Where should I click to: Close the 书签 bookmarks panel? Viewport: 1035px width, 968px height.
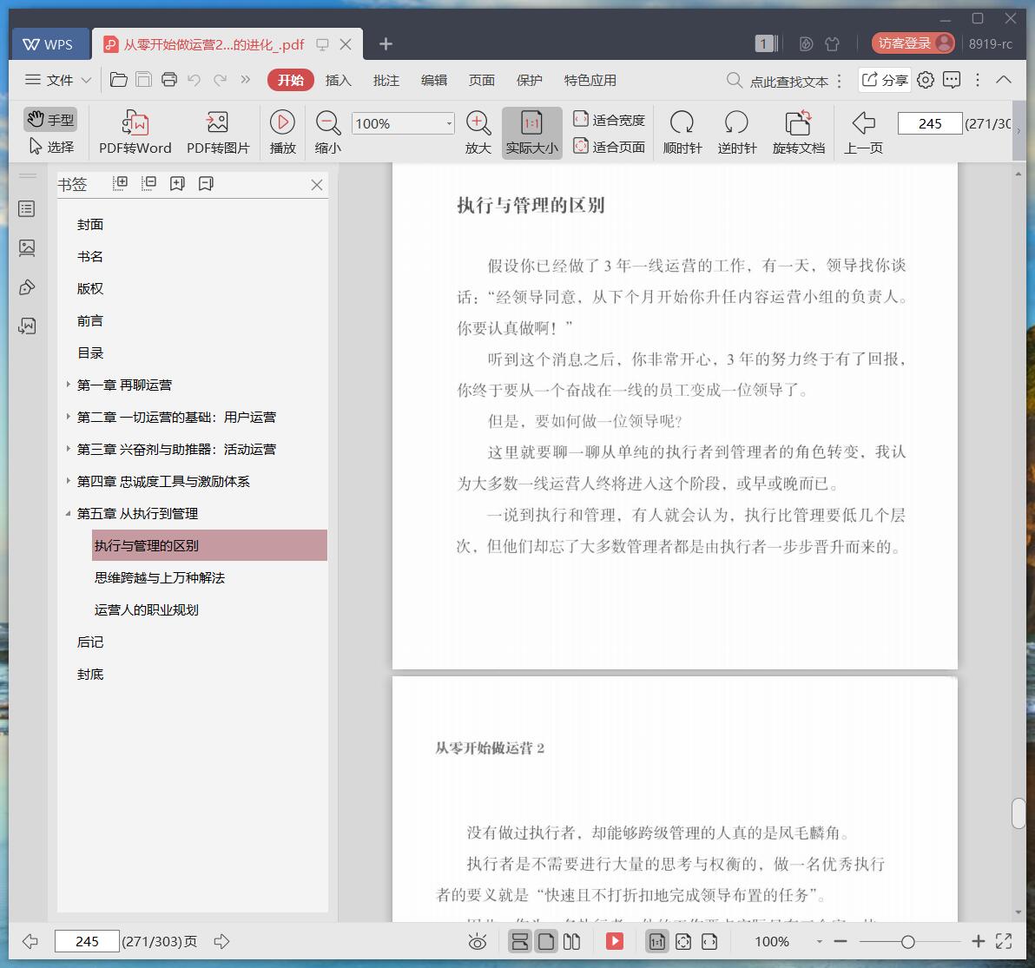tap(317, 185)
